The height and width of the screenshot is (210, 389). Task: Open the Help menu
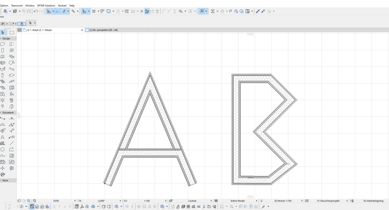72,6
